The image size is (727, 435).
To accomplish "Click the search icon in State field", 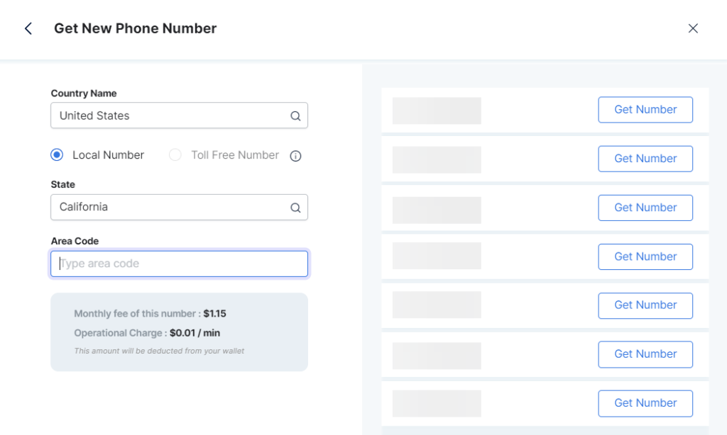I will [x=295, y=207].
